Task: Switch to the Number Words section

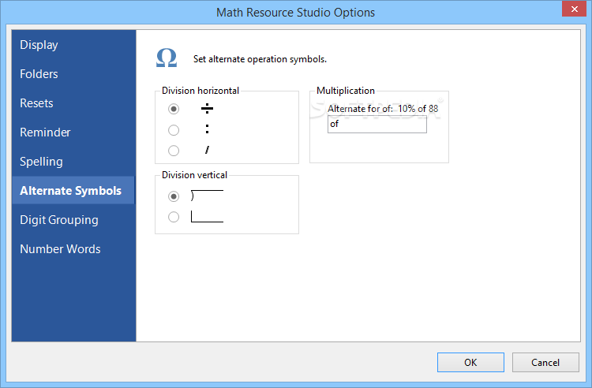Action: click(x=73, y=249)
